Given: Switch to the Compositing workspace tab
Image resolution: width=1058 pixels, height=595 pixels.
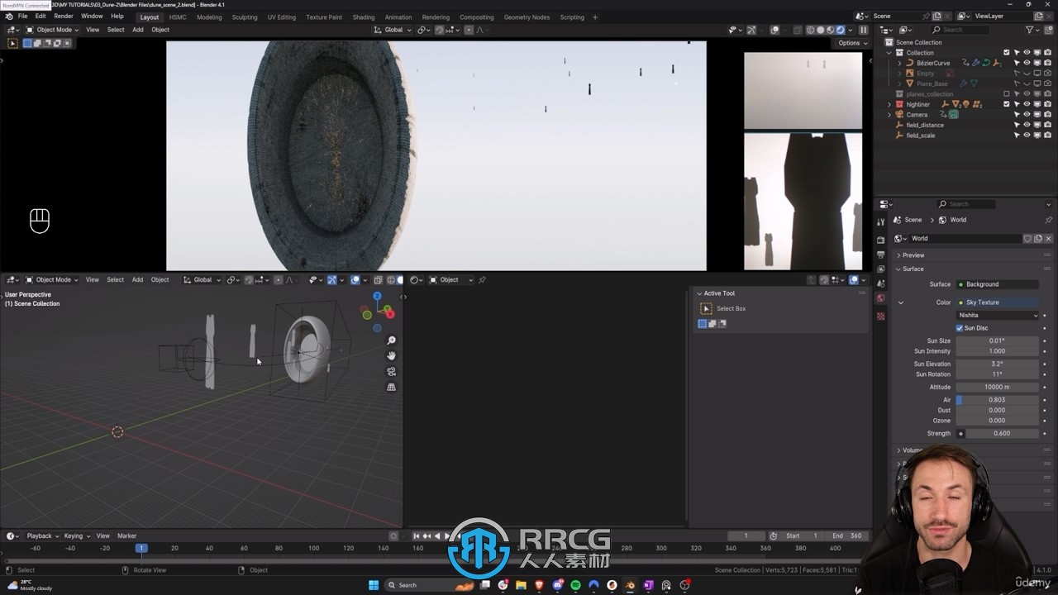Looking at the screenshot, I should pyautogui.click(x=476, y=17).
